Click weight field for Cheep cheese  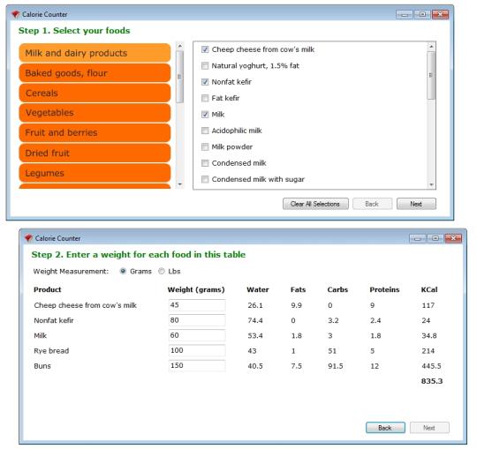click(197, 305)
